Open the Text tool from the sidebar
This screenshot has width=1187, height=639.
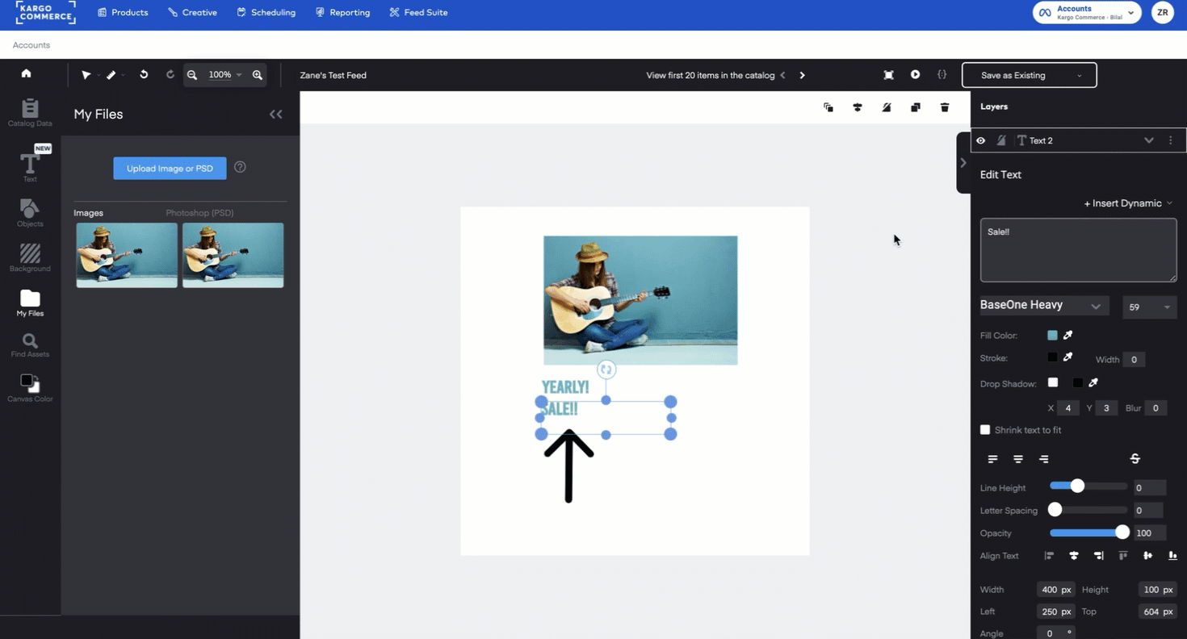point(30,164)
